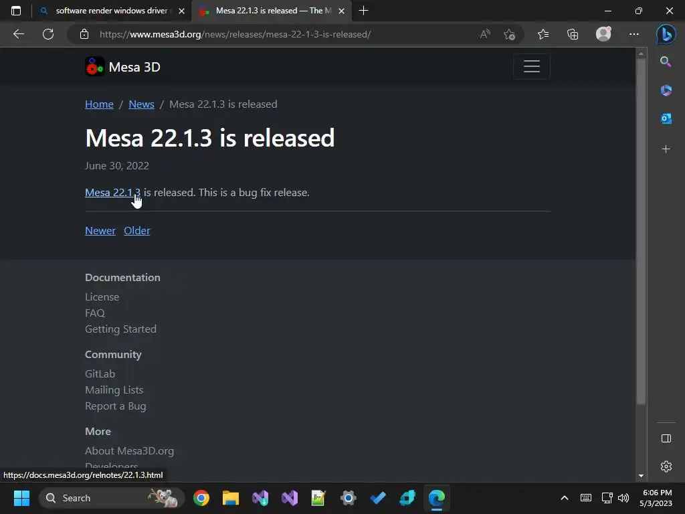Open touch keyboard tray icon
Screen dimensions: 685x514
586,498
